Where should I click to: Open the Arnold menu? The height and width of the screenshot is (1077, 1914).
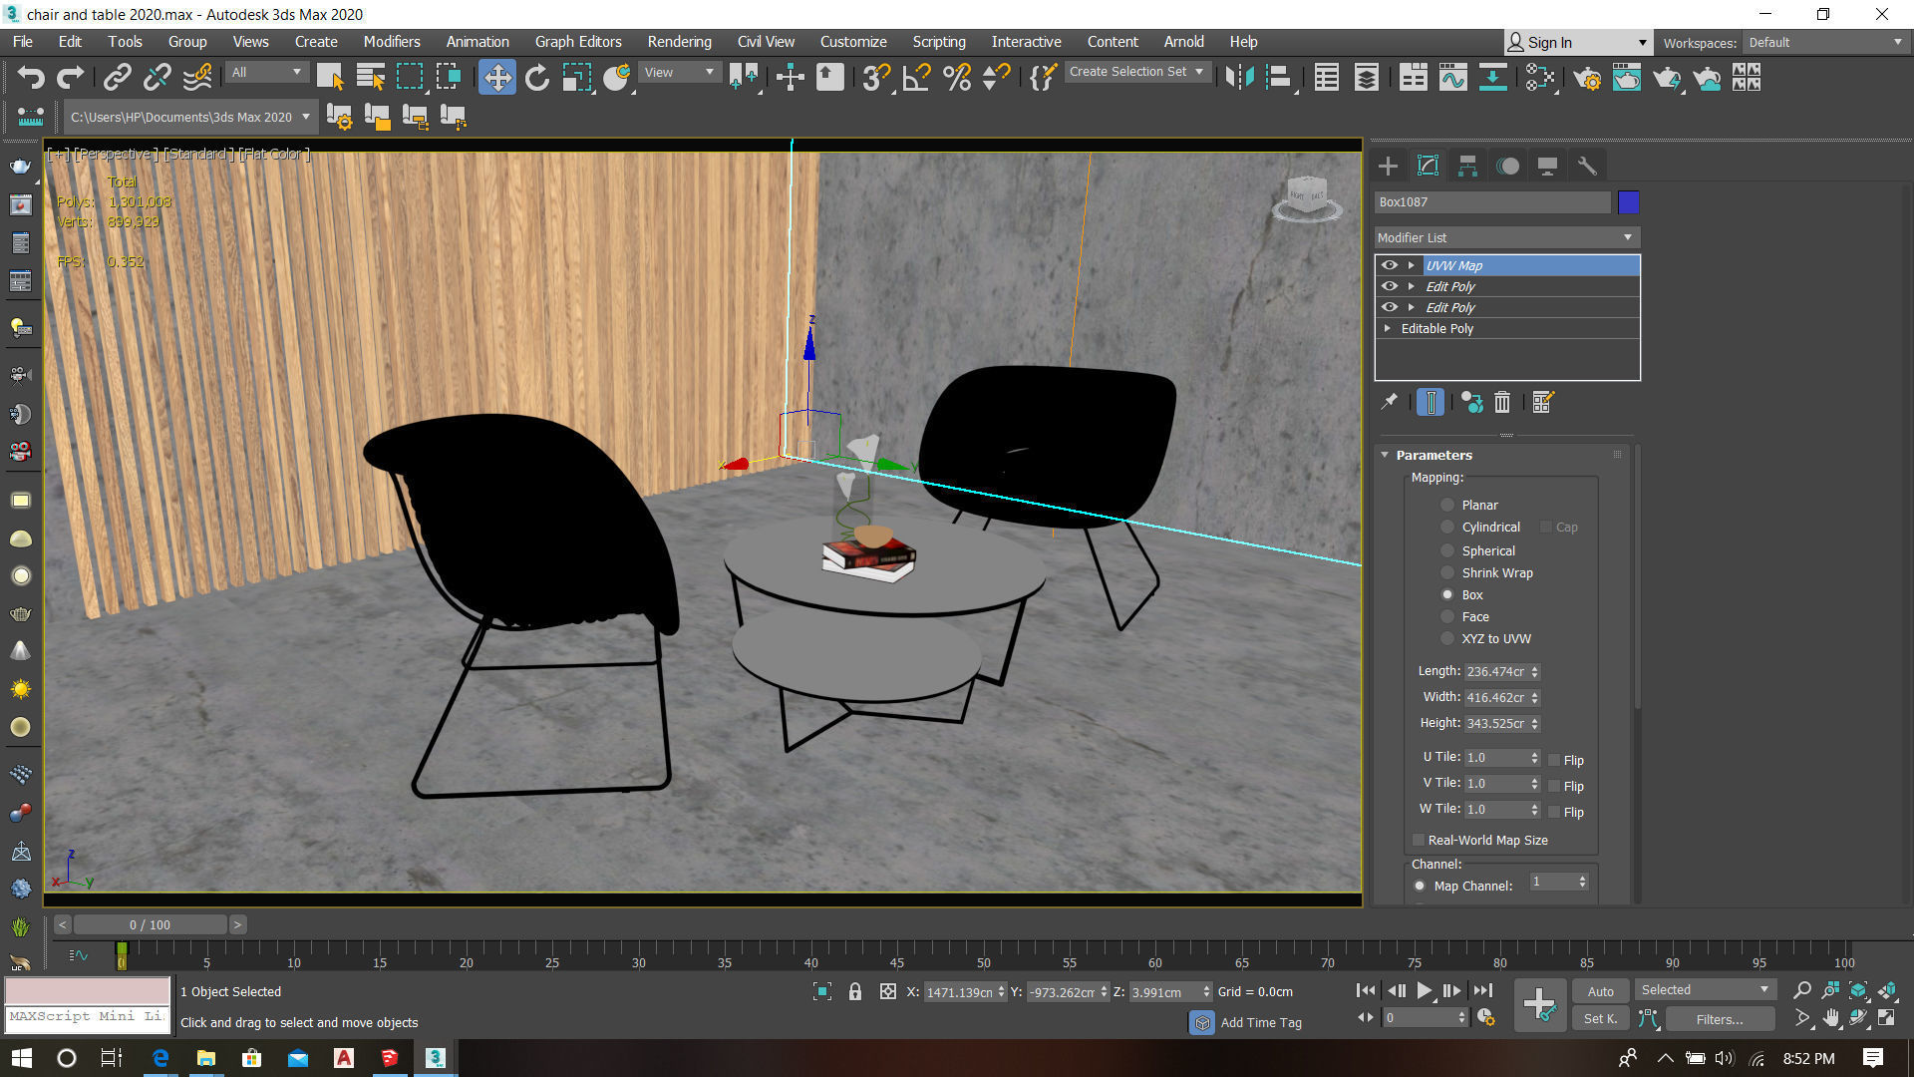1183,42
